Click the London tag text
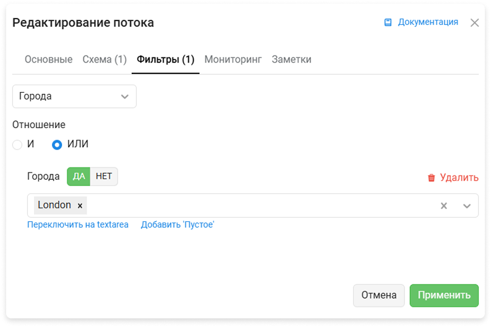491x327 pixels. [54, 205]
